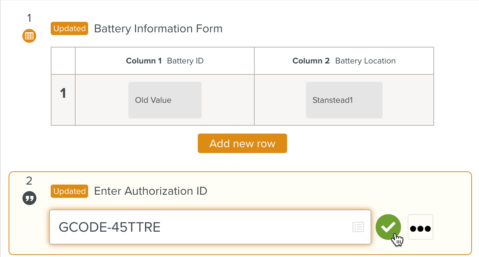Click step number 1 label

(x=29, y=18)
